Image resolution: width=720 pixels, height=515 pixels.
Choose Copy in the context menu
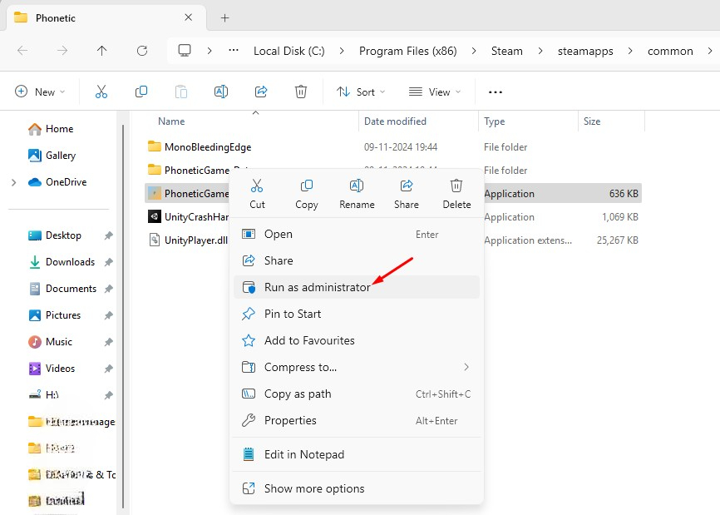pyautogui.click(x=306, y=195)
